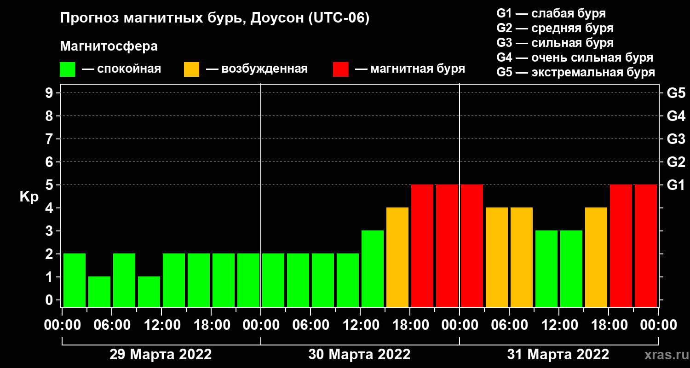The height and width of the screenshot is (368, 690).
Task: Click the orange bar starting 03:00 on 31 Марта
Action: click(497, 257)
